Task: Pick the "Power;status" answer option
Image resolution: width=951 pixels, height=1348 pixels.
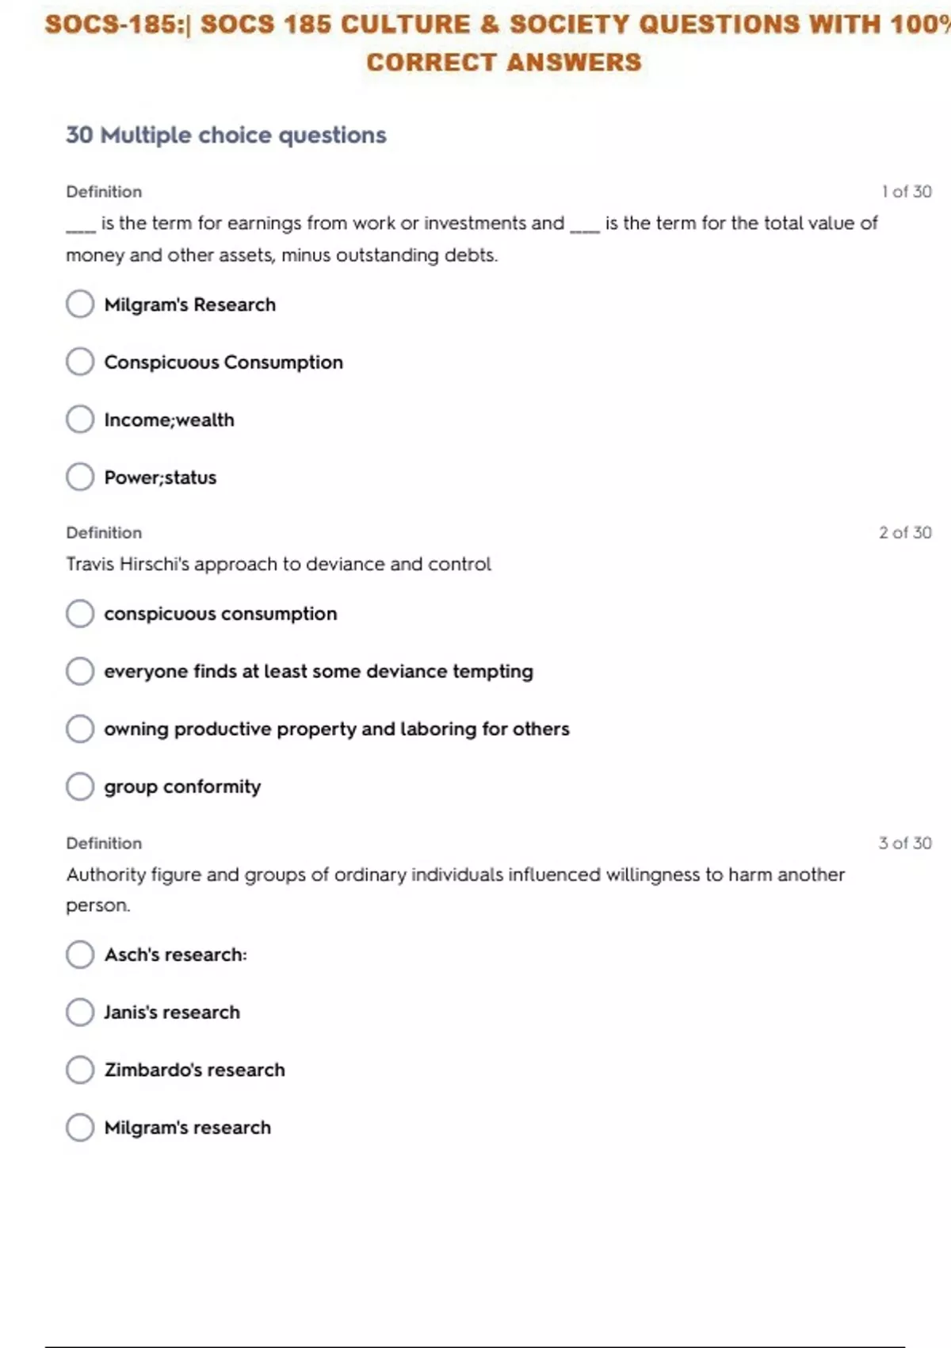Action: pos(80,477)
